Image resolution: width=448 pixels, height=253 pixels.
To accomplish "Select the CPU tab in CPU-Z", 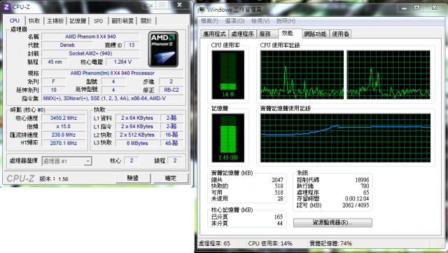I will tap(14, 20).
